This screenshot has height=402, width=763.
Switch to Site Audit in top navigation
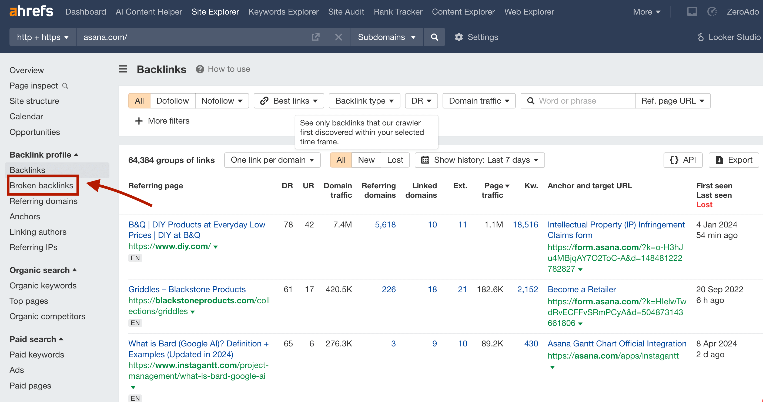(x=346, y=12)
